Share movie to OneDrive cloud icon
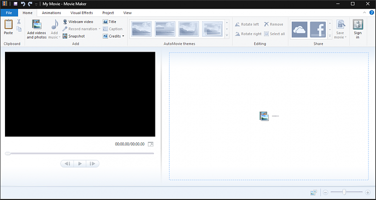The image size is (376, 200). click(x=299, y=30)
